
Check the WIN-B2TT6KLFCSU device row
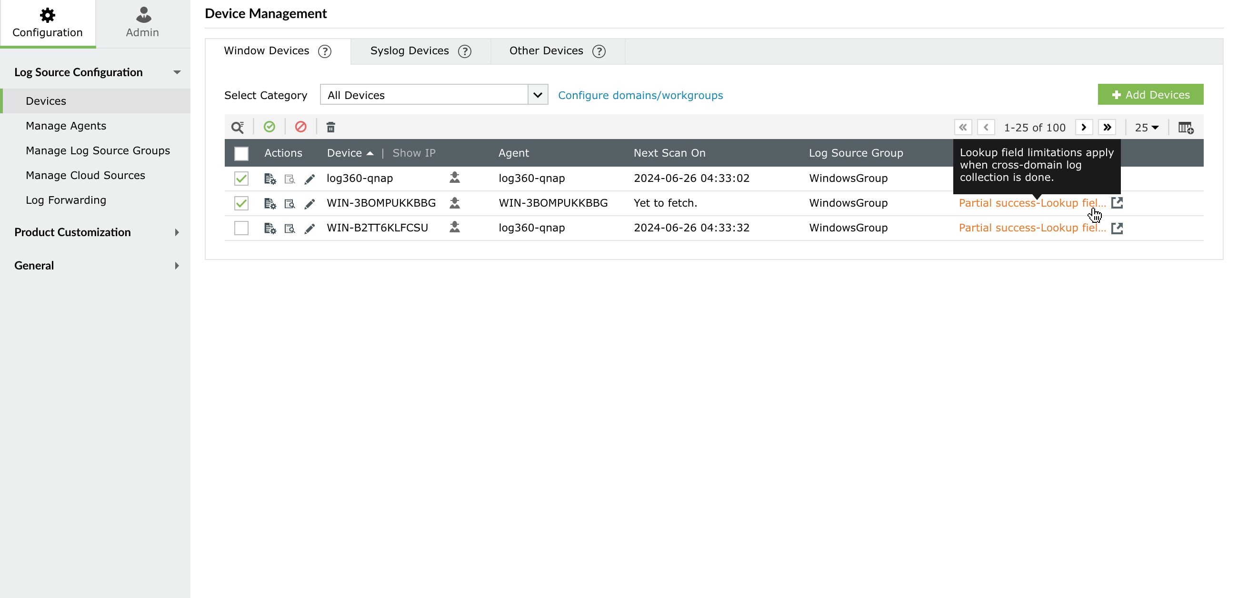[241, 228]
